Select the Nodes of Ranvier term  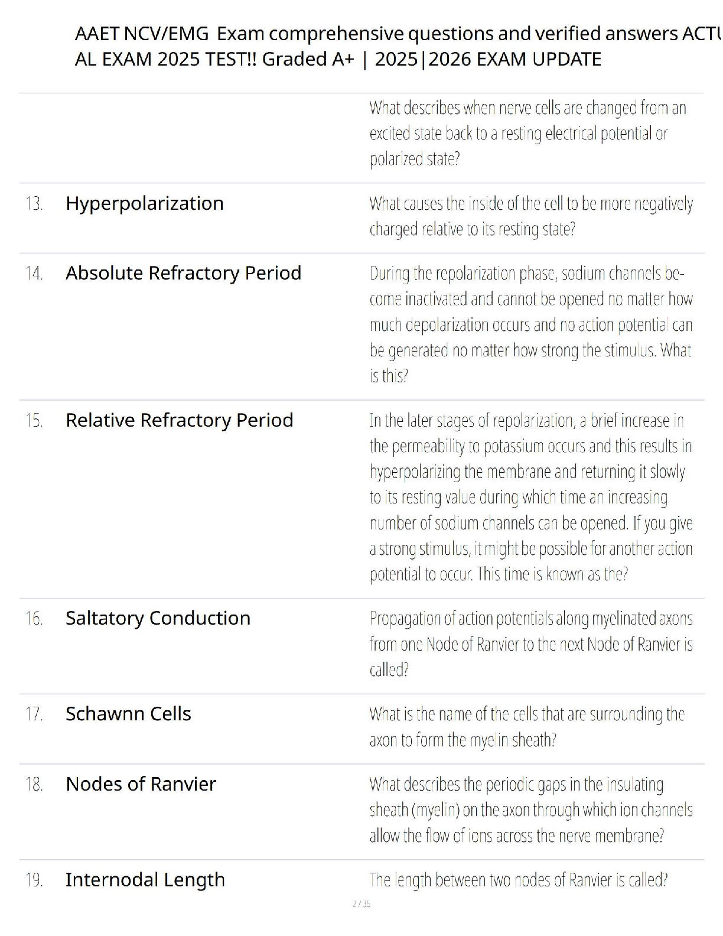pos(141,784)
